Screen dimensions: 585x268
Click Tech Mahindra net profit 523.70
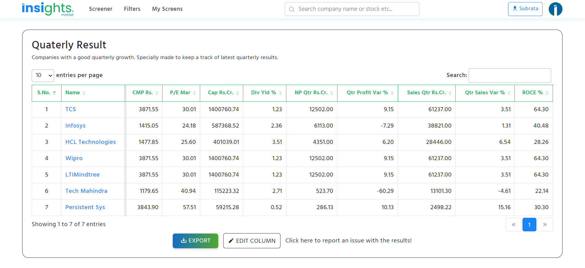(x=325, y=191)
